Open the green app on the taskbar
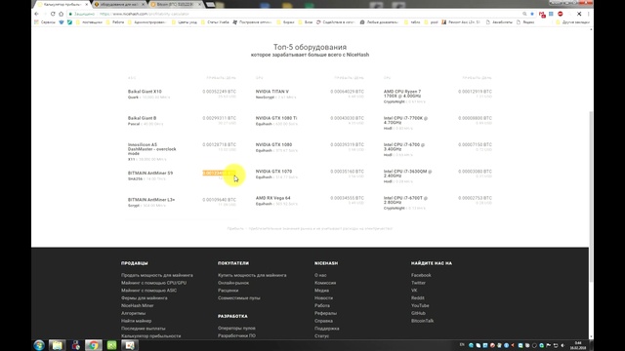The image size is (625, 351). point(111,345)
